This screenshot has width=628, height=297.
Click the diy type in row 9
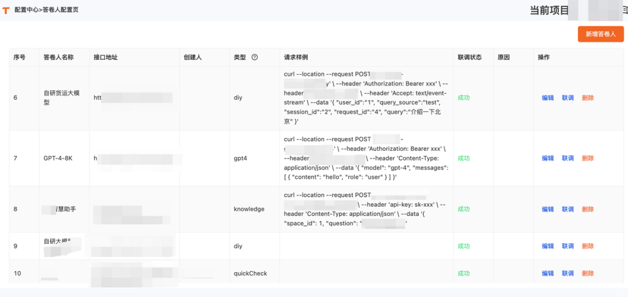238,246
